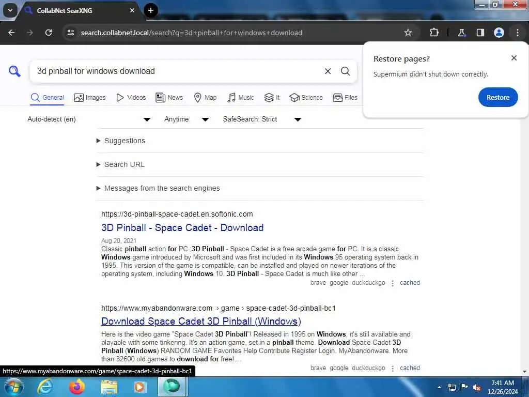Launch Firefox from taskbar
This screenshot has width=529, height=397.
(77, 387)
